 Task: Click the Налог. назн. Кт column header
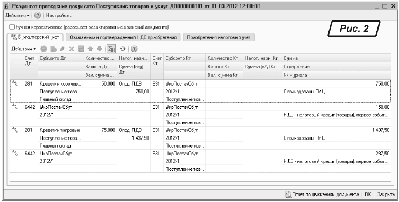coord(262,58)
